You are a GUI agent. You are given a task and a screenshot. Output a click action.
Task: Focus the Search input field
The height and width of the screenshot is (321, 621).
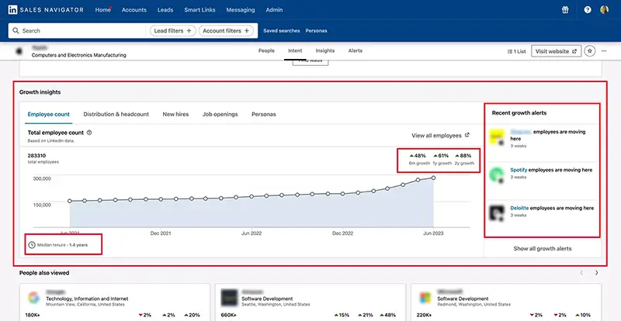pos(78,30)
